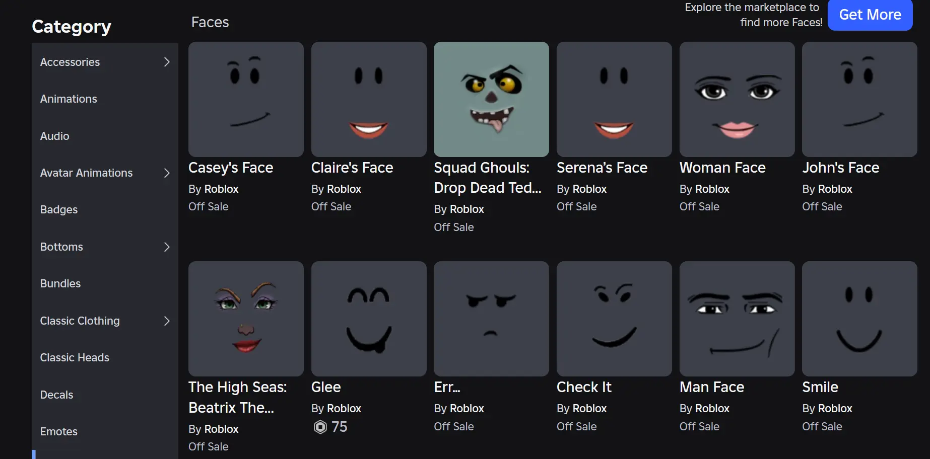Click the Err... title link
Screen dimensions: 930x459
447,387
